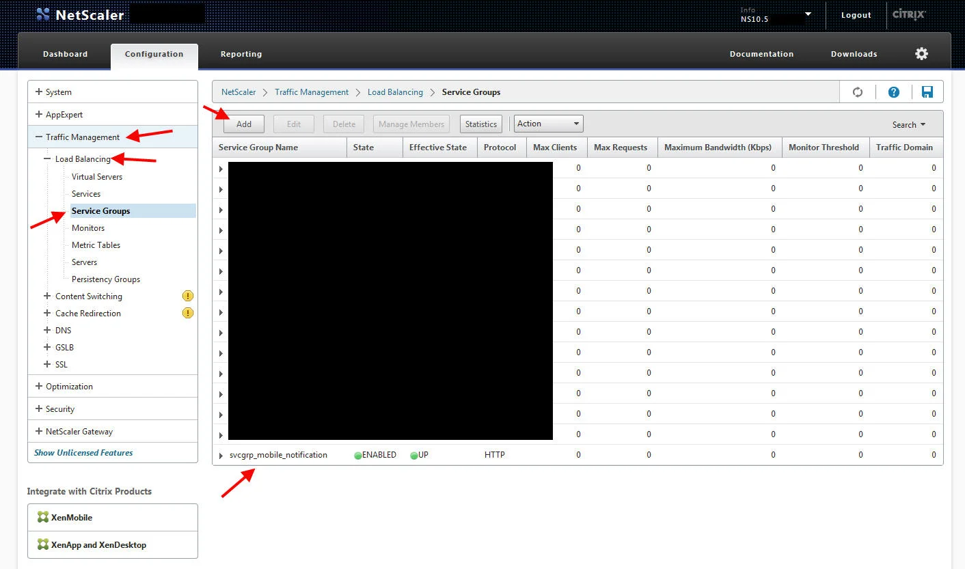Open help via the question mark icon
The image size is (965, 569).
click(x=893, y=92)
